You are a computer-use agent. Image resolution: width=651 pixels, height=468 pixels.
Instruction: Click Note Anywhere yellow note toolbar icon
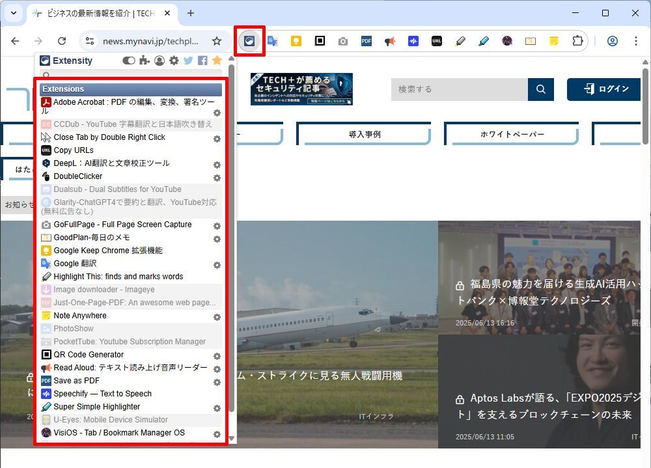[554, 41]
